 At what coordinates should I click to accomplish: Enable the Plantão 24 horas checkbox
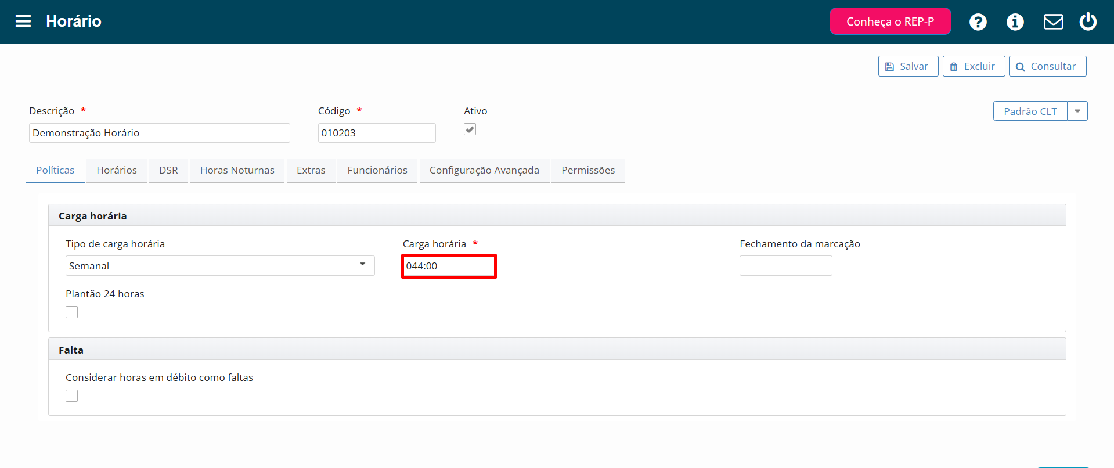72,312
